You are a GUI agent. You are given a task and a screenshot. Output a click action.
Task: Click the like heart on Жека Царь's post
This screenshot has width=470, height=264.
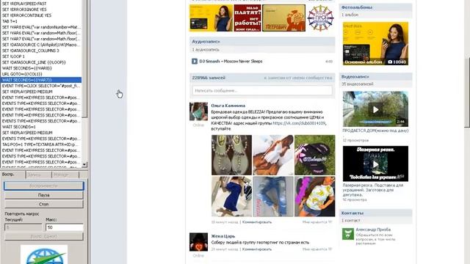[330, 249]
